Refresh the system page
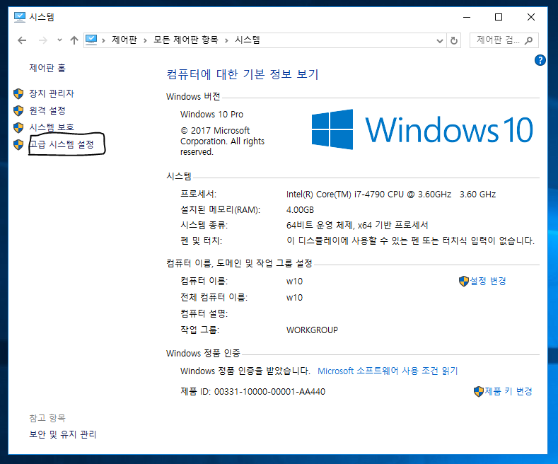The image size is (558, 464). [x=454, y=40]
